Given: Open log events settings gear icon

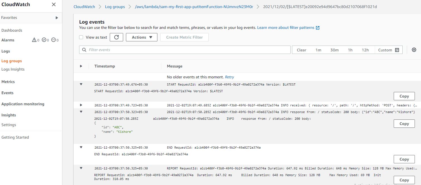Looking at the screenshot, I should point(414,50).
